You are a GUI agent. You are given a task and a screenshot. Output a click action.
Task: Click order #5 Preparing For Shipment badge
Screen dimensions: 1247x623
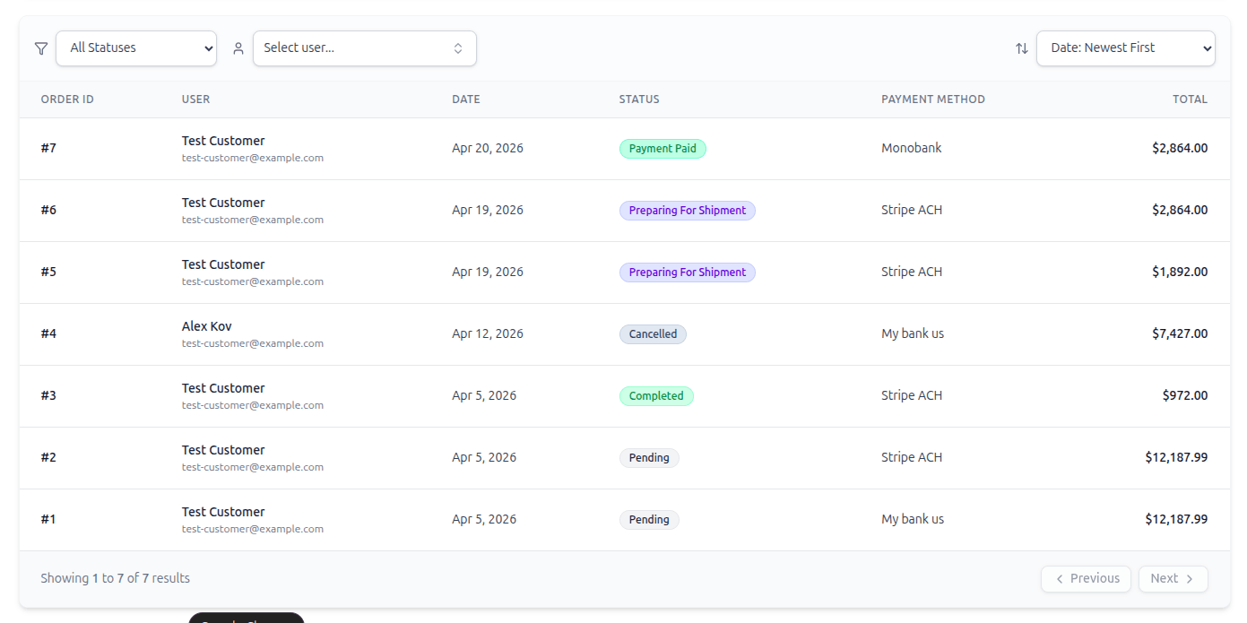click(x=688, y=273)
